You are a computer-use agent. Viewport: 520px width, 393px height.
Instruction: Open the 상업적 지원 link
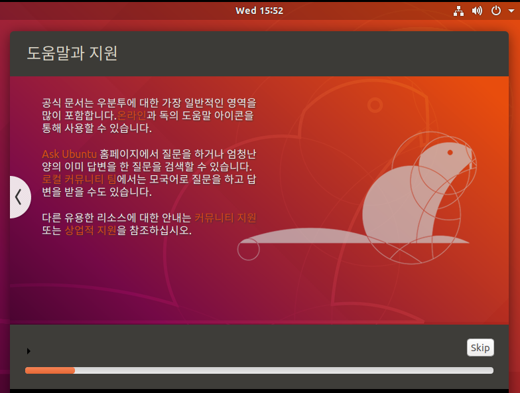[90, 230]
